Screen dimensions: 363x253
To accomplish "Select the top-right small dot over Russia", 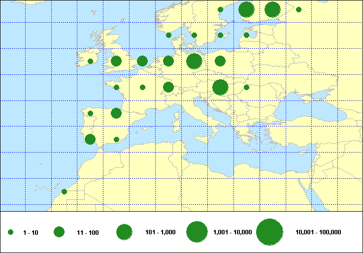I will 298,9.
